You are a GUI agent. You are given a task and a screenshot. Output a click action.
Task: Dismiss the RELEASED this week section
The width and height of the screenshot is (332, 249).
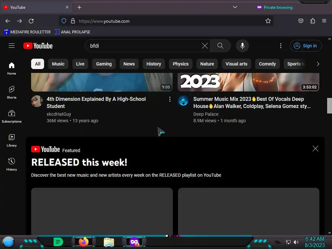coord(315,148)
